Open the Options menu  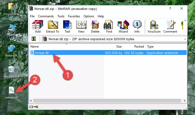pos(89,16)
